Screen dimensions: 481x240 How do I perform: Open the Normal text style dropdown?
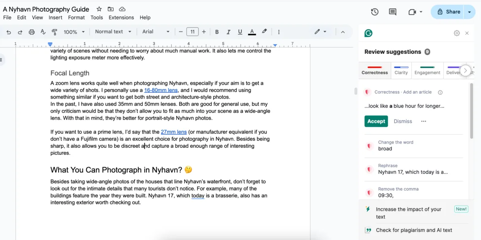click(113, 32)
